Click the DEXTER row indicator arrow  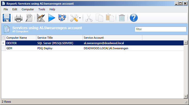tap(3, 43)
